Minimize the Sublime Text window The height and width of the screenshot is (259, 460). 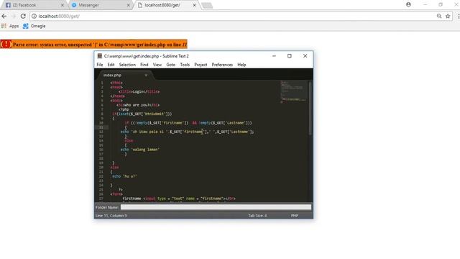click(274, 56)
